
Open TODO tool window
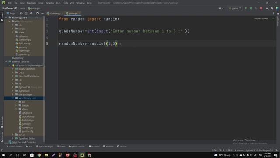(x=61, y=147)
